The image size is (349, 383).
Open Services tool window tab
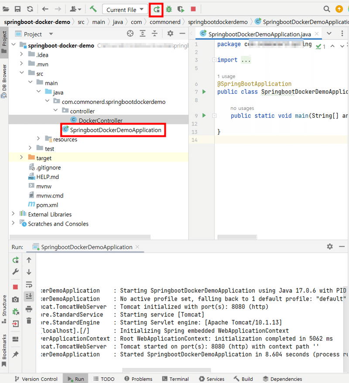212,379
